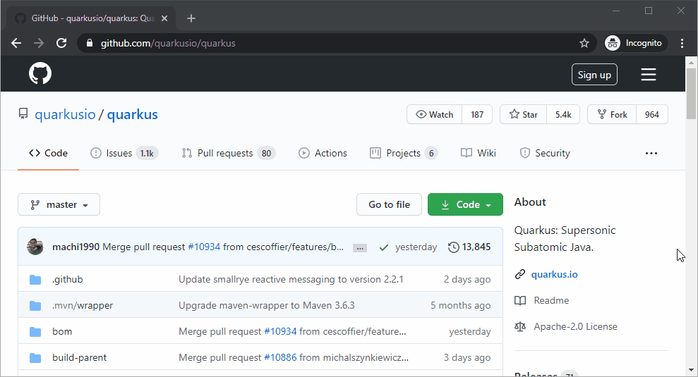Expand commit message ellipsis
The image size is (698, 377).
pos(360,248)
